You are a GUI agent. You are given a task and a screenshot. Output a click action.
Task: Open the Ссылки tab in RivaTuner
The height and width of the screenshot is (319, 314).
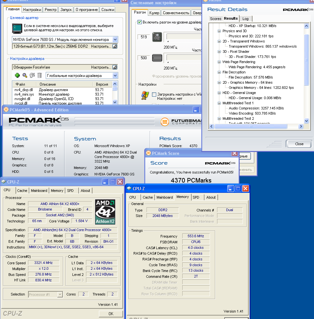(x=108, y=10)
